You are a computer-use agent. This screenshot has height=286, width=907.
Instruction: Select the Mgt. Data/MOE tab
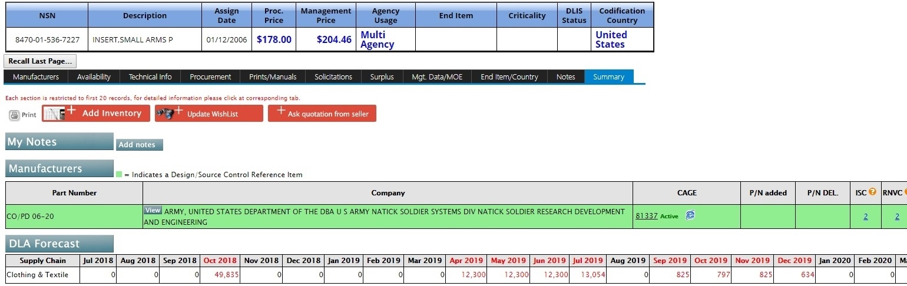(437, 77)
